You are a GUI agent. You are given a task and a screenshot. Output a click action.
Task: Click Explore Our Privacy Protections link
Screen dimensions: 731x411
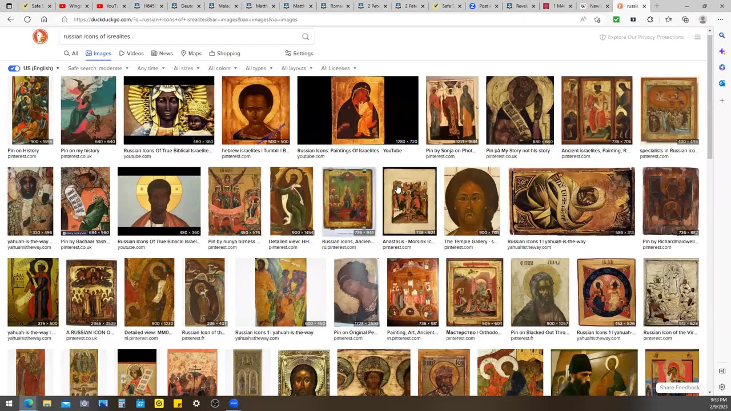pyautogui.click(x=641, y=37)
